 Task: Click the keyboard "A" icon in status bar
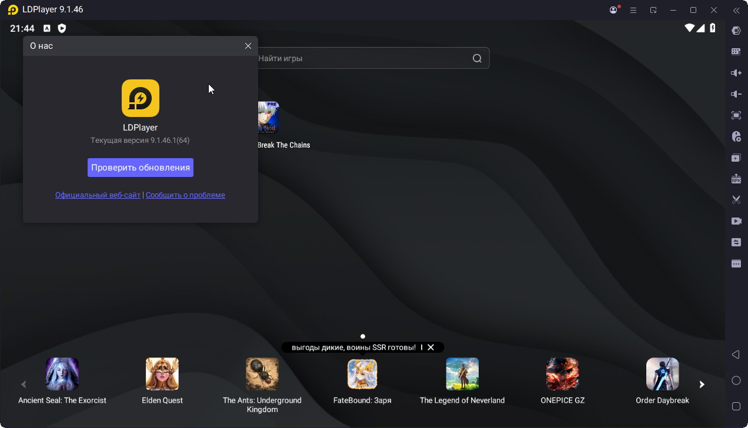[x=47, y=28]
